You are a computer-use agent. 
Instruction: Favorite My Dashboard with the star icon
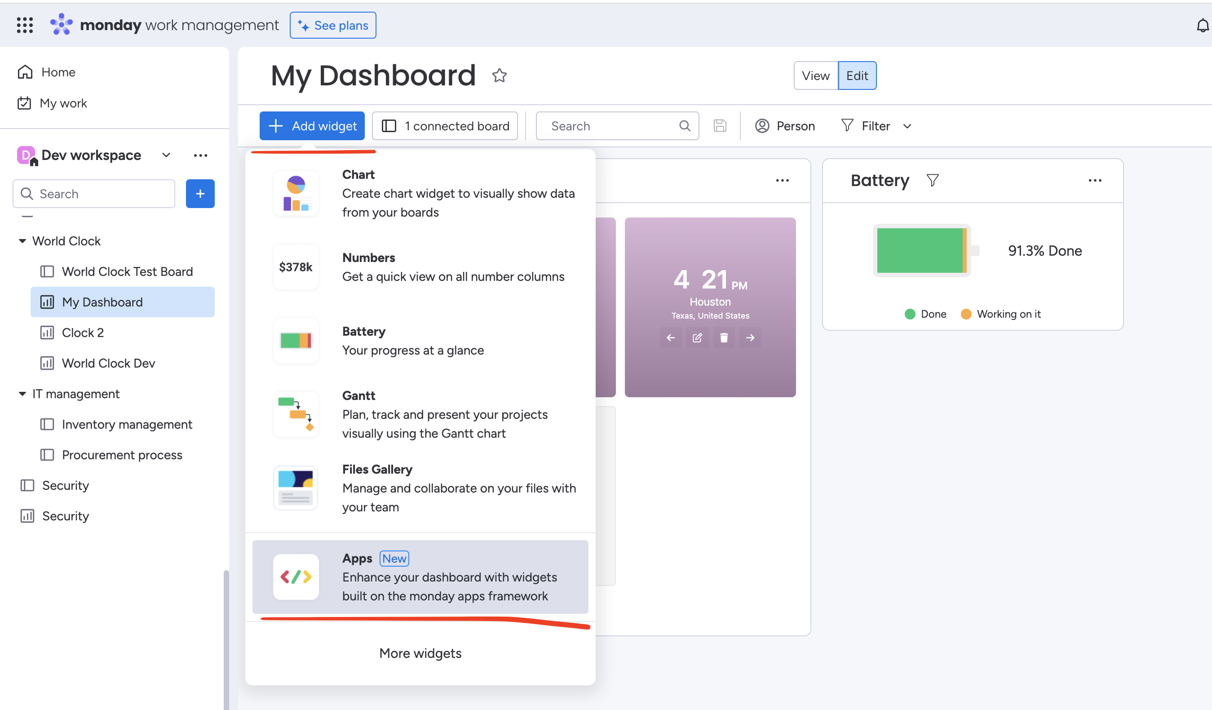click(x=499, y=75)
